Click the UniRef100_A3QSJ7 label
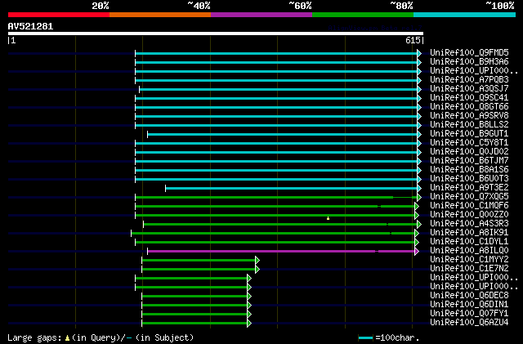 [x=469, y=89]
